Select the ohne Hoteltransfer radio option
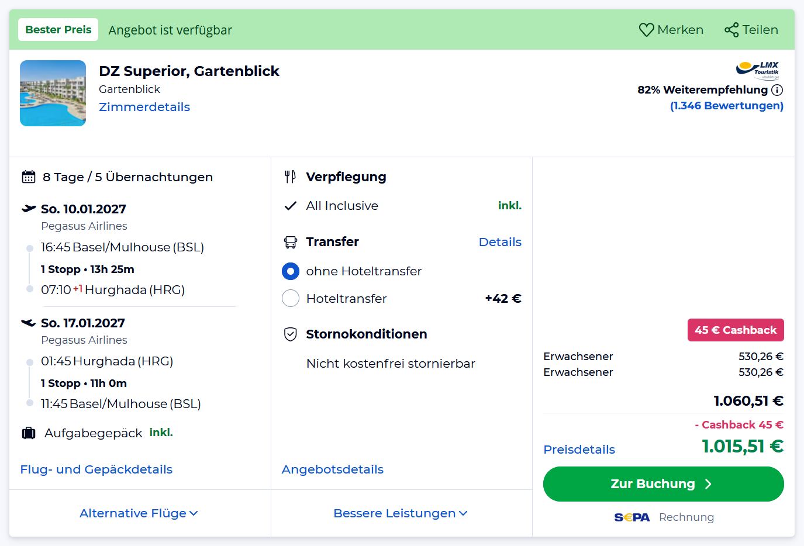The image size is (804, 546). point(291,271)
